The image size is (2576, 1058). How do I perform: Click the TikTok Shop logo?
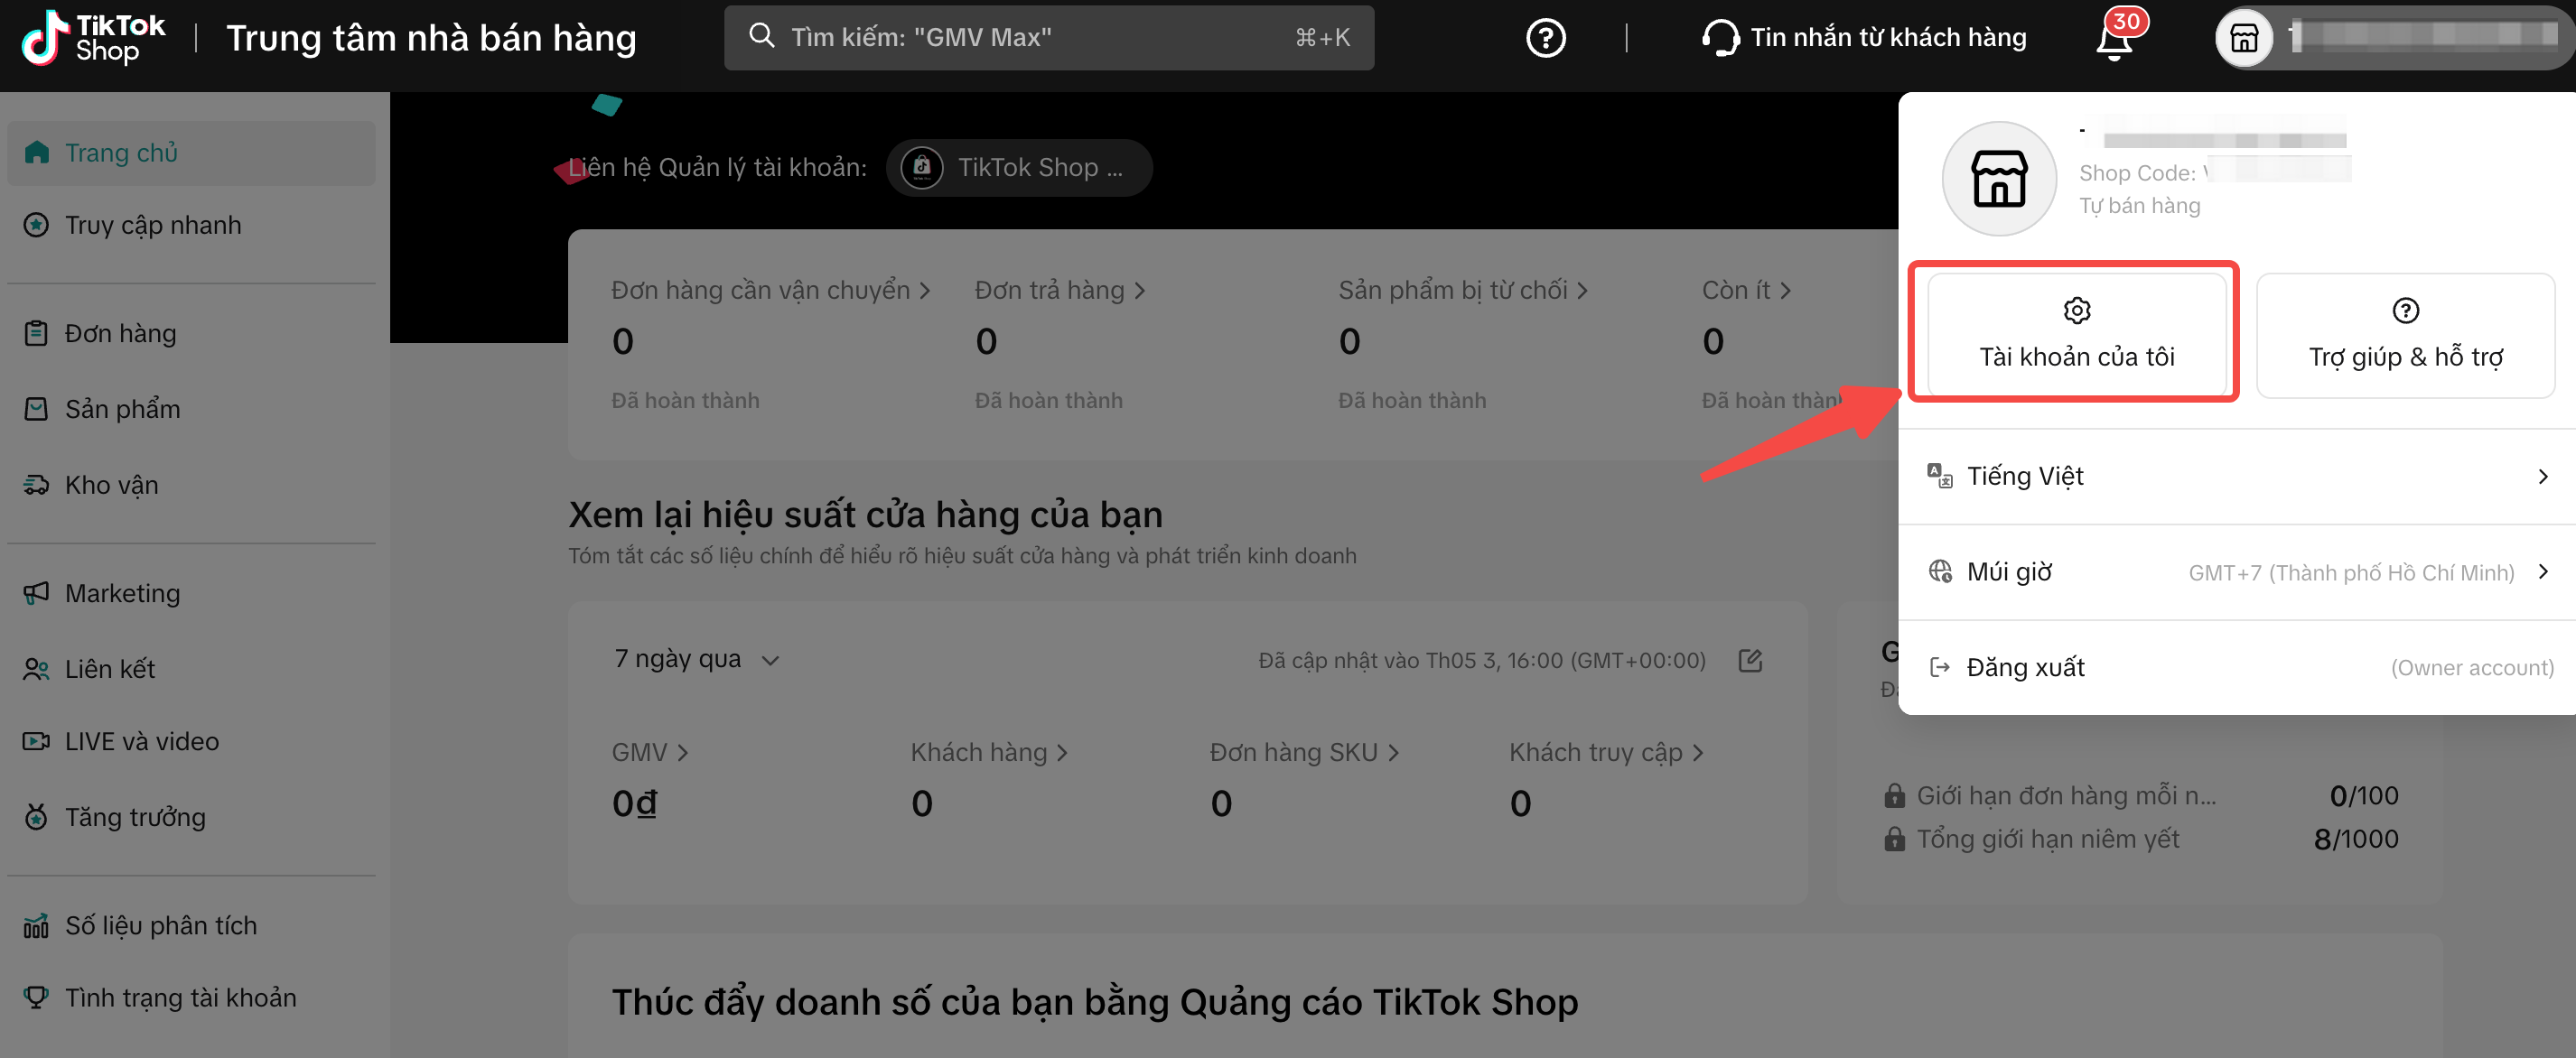click(x=93, y=37)
